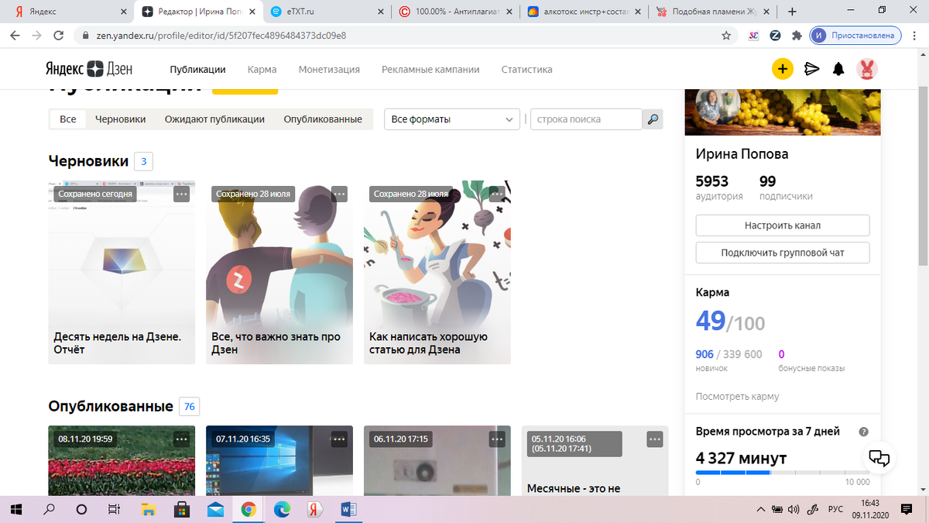The image size is (929, 523).
Task: Open draft 'Как написать хорошую статью для Дзена'
Action: (437, 272)
